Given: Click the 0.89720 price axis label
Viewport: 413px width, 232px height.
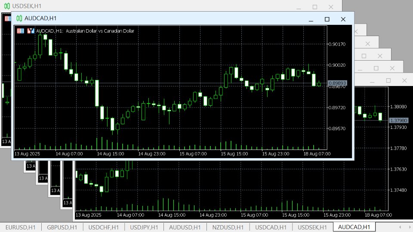Looking at the screenshot, I should (x=337, y=107).
